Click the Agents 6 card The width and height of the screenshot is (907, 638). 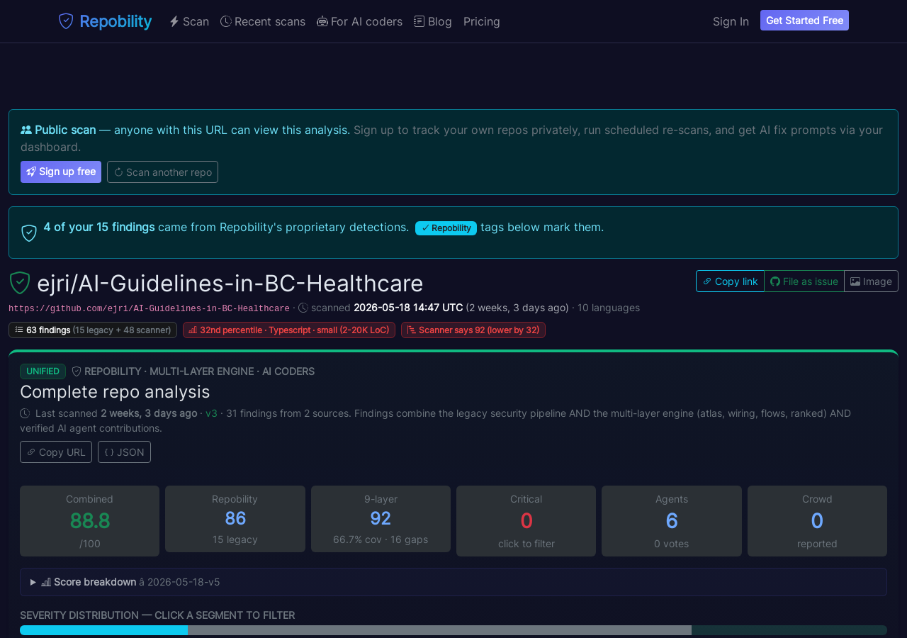tap(672, 521)
